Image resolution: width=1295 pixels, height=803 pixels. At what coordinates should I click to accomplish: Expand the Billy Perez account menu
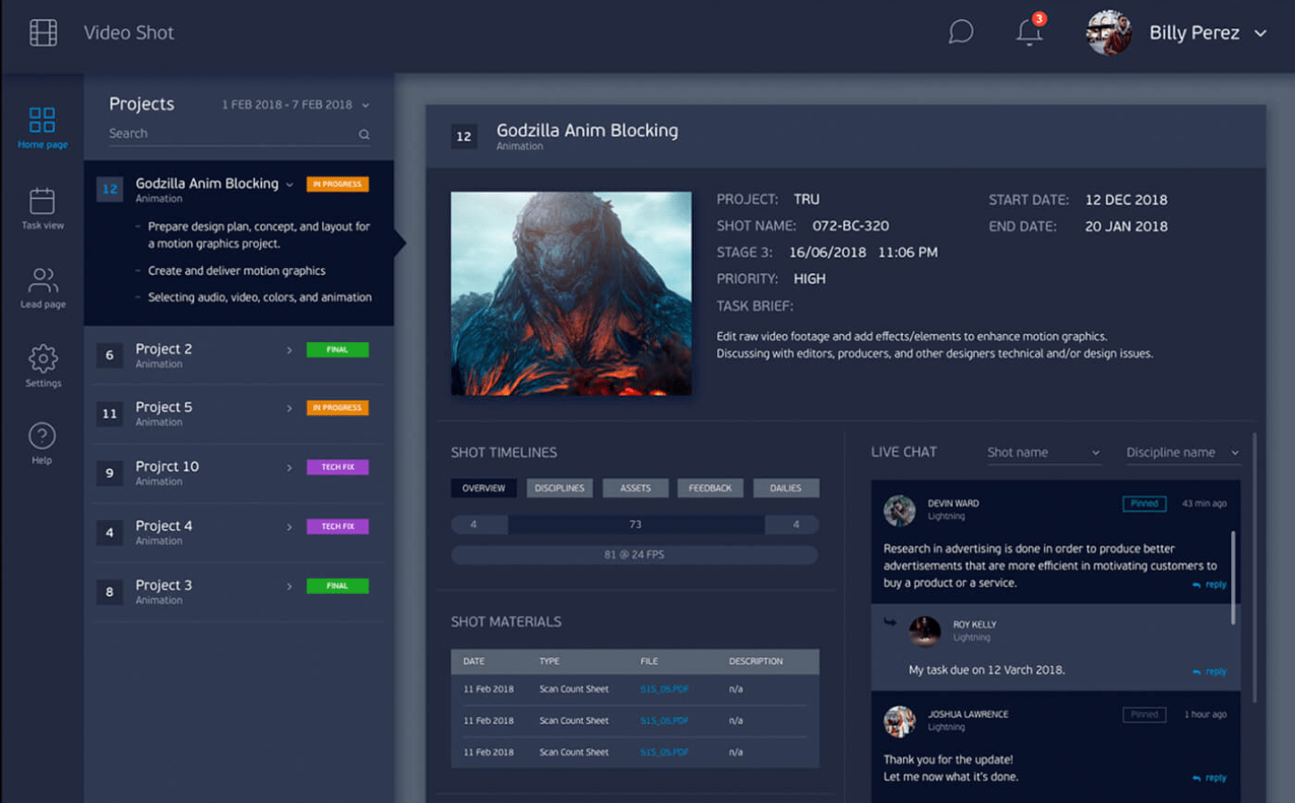coord(1260,34)
